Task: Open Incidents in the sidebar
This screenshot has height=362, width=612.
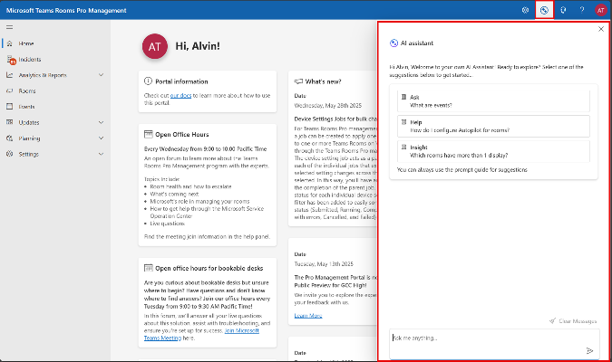Action: pyautogui.click(x=30, y=60)
